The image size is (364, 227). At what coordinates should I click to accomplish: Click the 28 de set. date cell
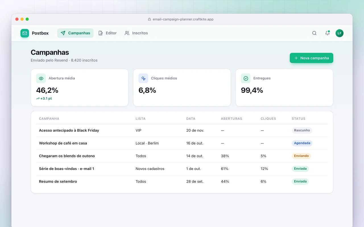click(x=195, y=182)
